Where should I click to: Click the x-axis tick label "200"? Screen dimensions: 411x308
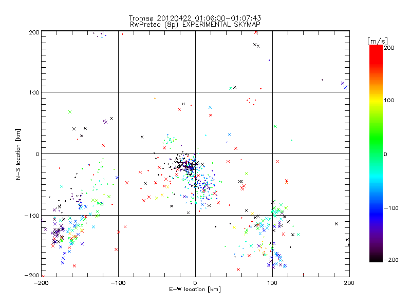(x=349, y=283)
